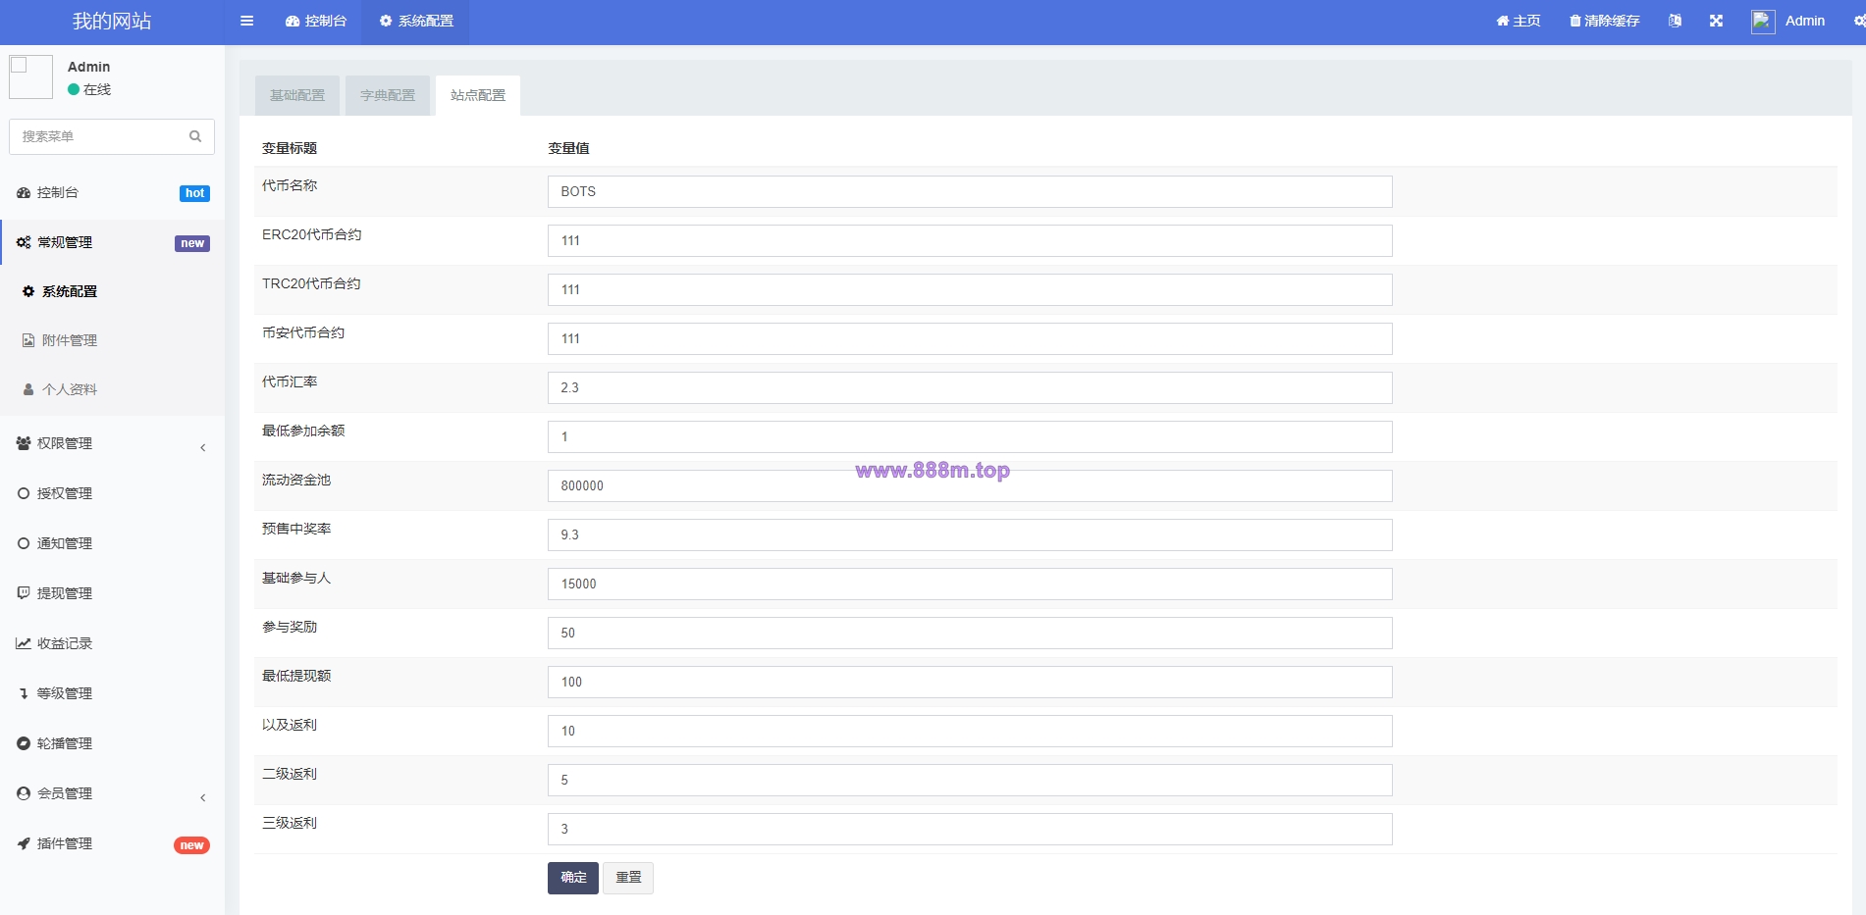Edit the 基础参与人 field showing 15000
Screen dimensions: 1866x915
(x=970, y=584)
